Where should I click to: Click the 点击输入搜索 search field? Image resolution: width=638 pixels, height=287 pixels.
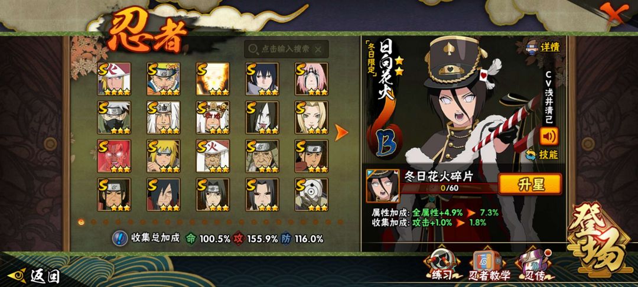click(286, 49)
